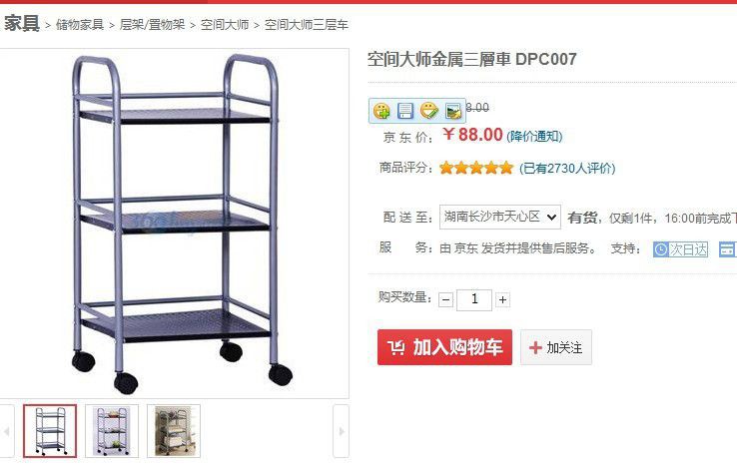Click the smiley with green plus icon
Image resolution: width=737 pixels, height=468 pixels.
pyautogui.click(x=381, y=111)
